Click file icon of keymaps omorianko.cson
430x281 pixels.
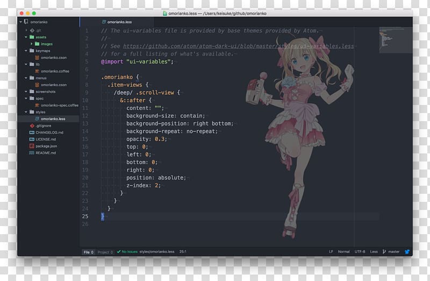tap(37, 58)
